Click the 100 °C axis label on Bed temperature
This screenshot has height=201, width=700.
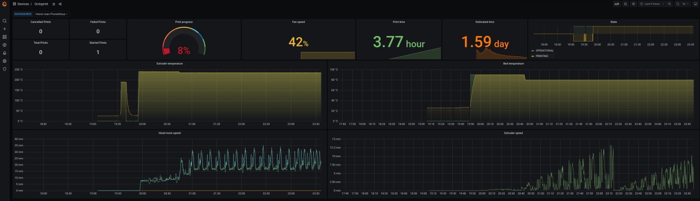(334, 70)
